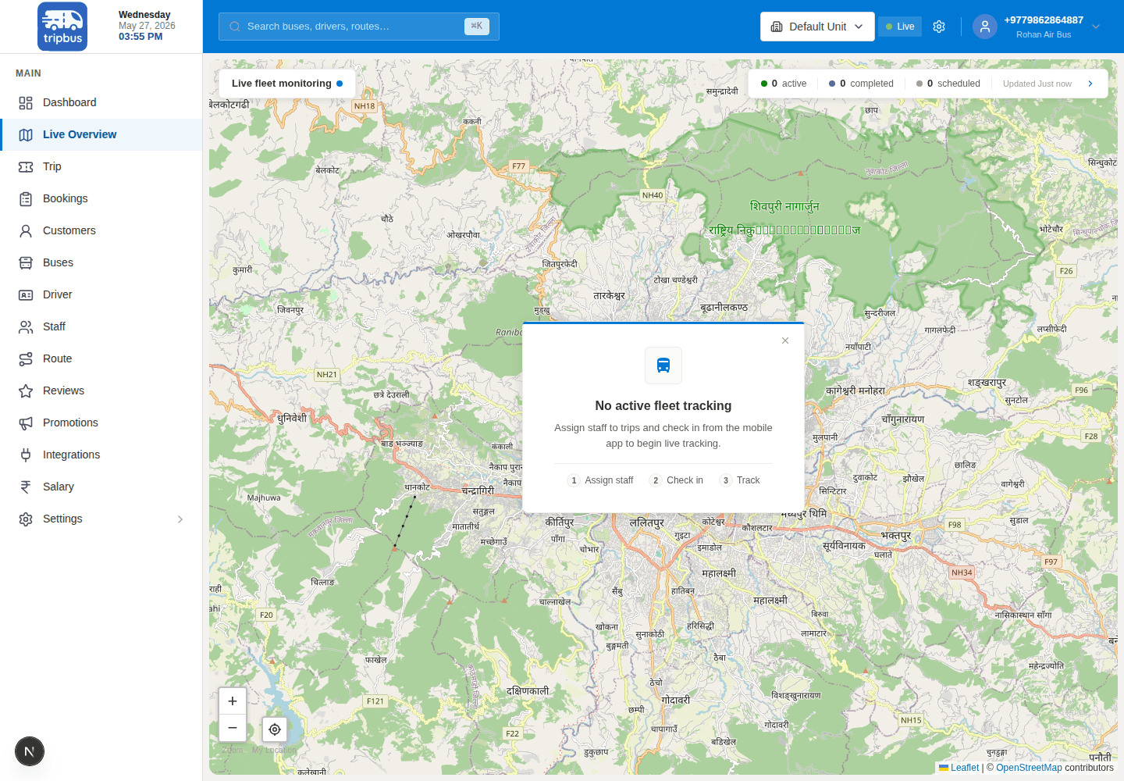This screenshot has height=781, width=1124.
Task: Click the Staff group icon
Action: 26,327
